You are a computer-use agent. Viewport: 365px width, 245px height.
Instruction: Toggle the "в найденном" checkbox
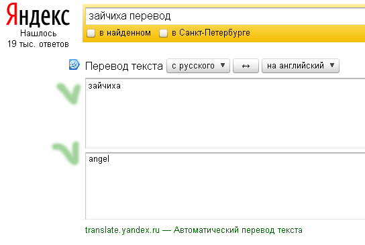coord(91,33)
